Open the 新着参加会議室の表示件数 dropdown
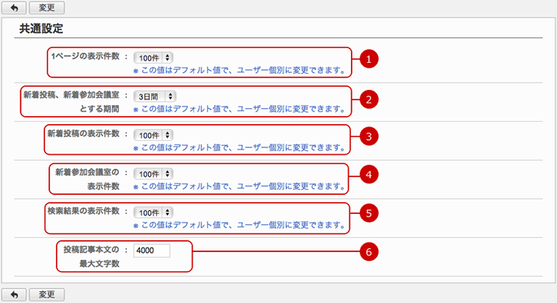The image size is (557, 303). click(x=153, y=173)
